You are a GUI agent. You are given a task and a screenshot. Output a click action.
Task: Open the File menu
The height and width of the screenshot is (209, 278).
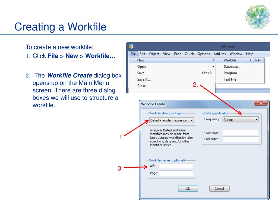133,54
